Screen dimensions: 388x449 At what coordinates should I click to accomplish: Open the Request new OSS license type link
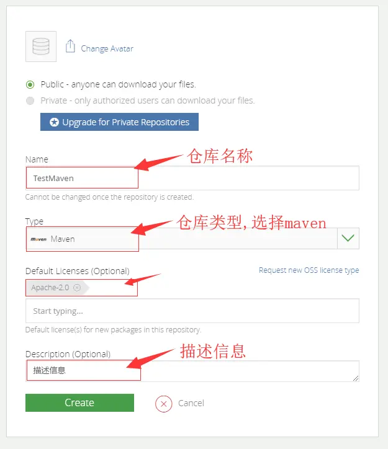tap(309, 270)
